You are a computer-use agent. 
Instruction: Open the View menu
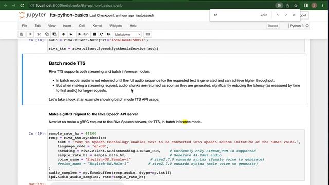[x=51, y=26]
